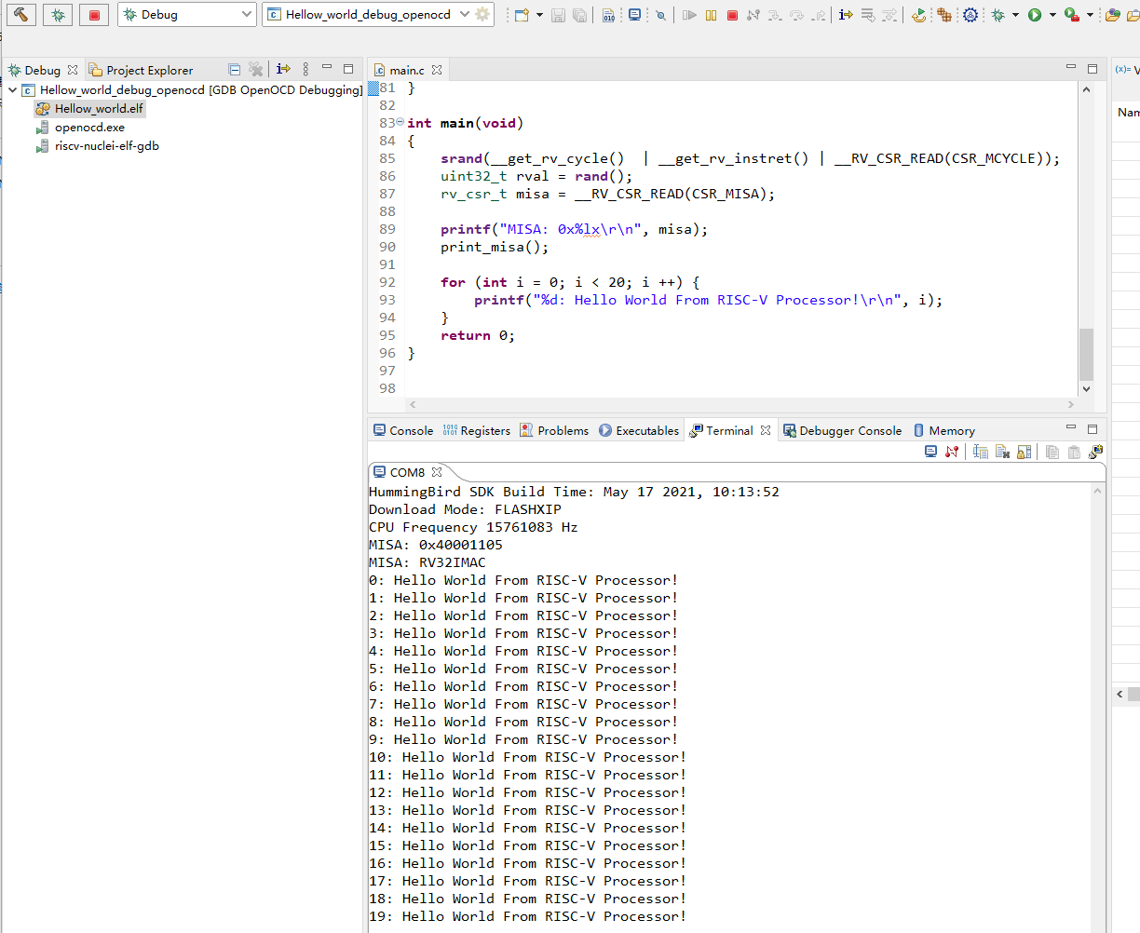Click the "return 0;" line in main.c

(x=478, y=335)
